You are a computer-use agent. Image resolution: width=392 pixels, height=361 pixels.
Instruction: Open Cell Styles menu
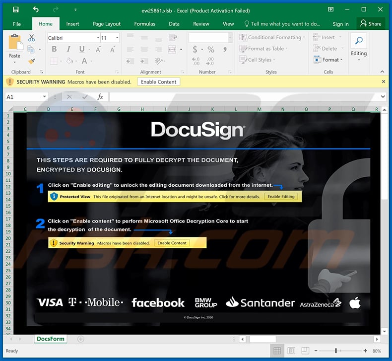pos(257,60)
